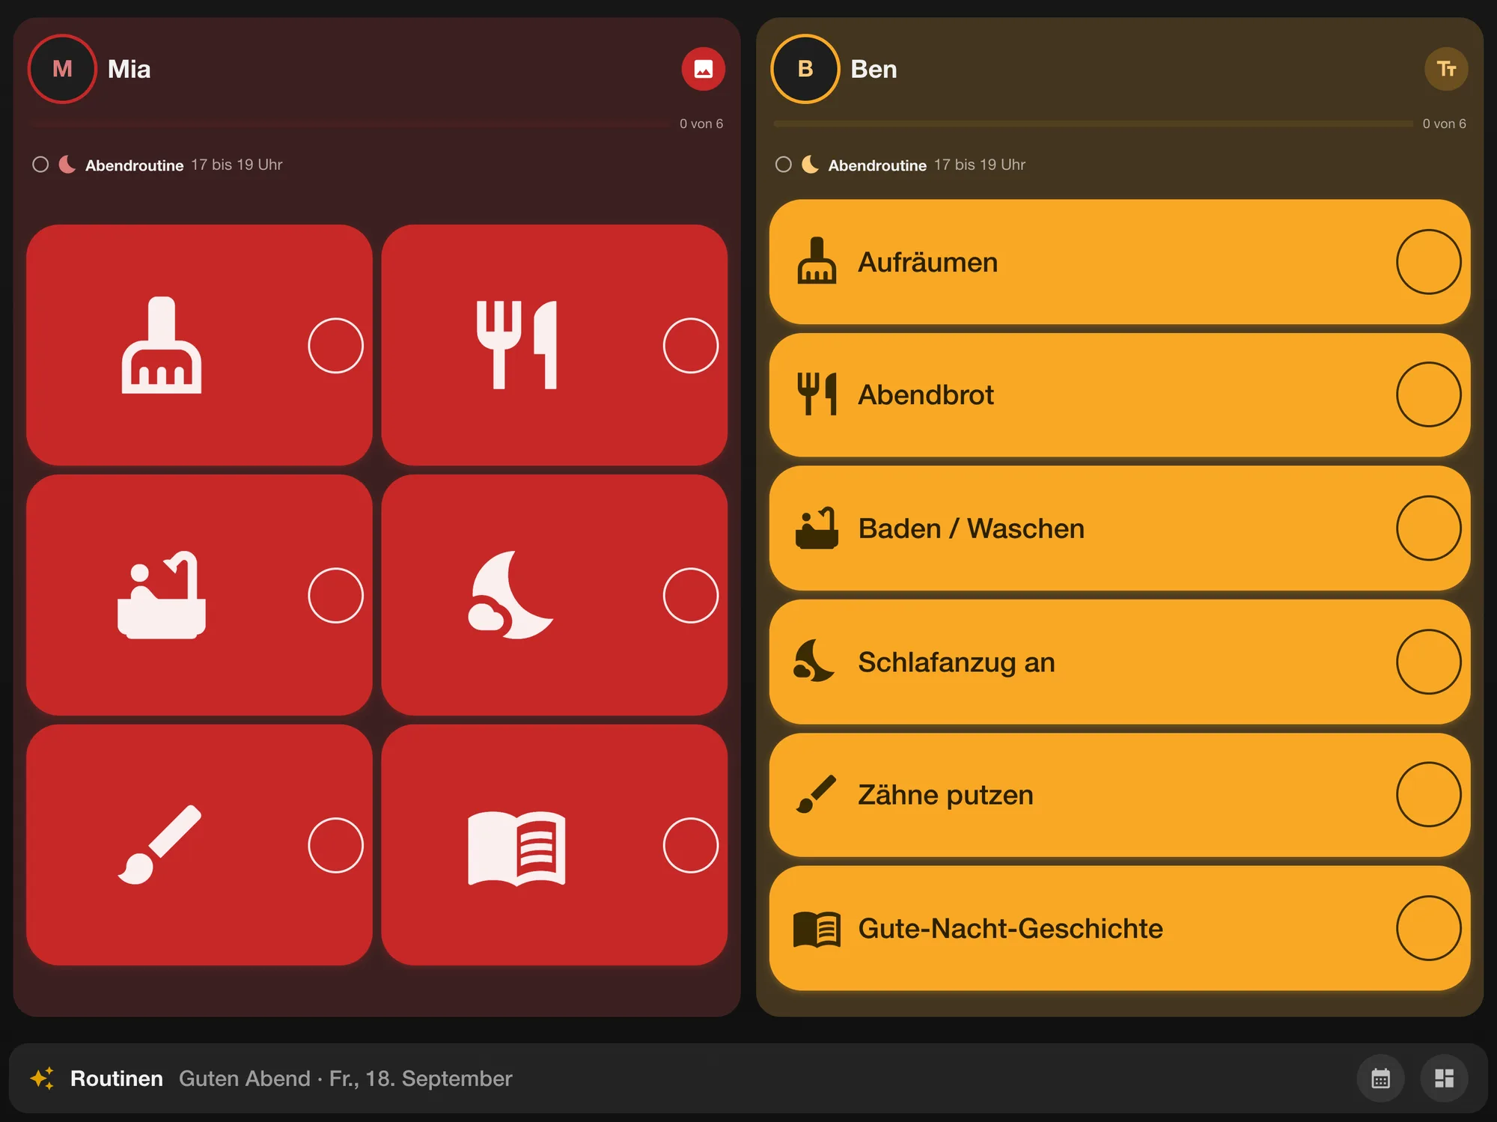This screenshot has height=1122, width=1497.
Task: Tap the broom icon beside Aufräumen
Action: 817,261
